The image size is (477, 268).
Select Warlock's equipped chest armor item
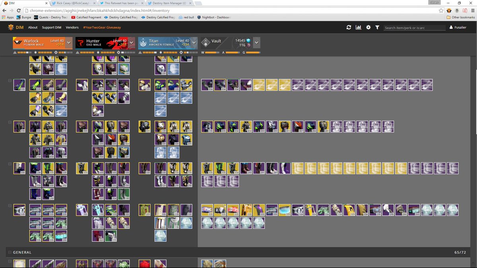(19, 127)
